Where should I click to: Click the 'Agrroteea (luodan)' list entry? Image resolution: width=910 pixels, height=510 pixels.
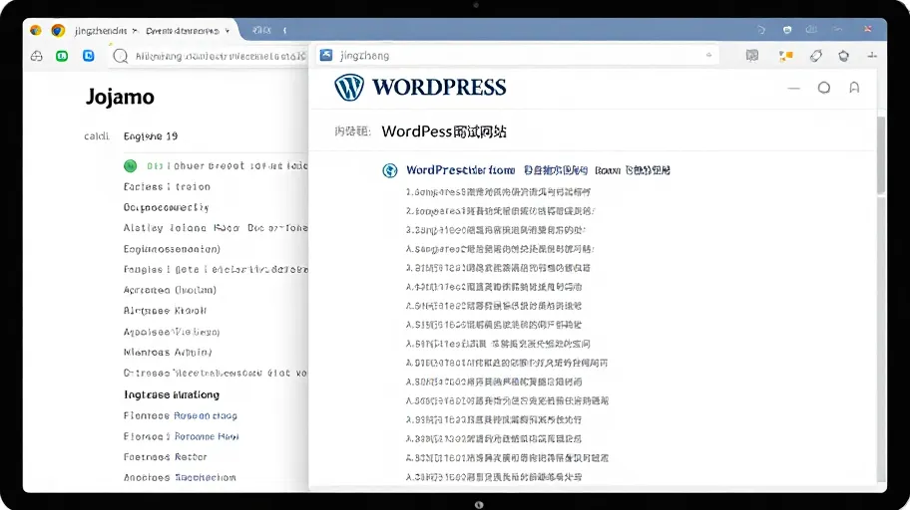(170, 290)
